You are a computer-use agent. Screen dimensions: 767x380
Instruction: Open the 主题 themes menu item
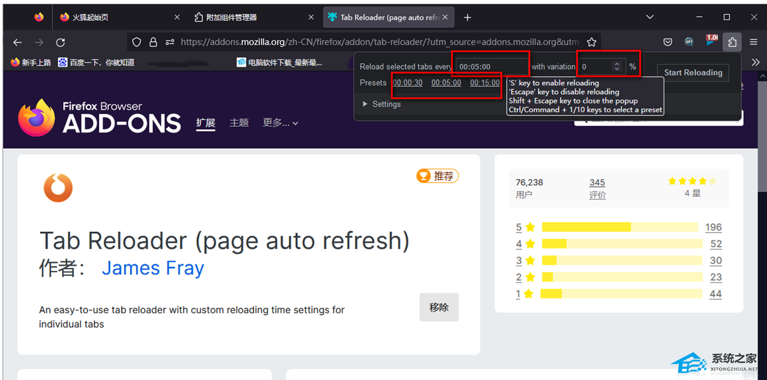(x=239, y=123)
